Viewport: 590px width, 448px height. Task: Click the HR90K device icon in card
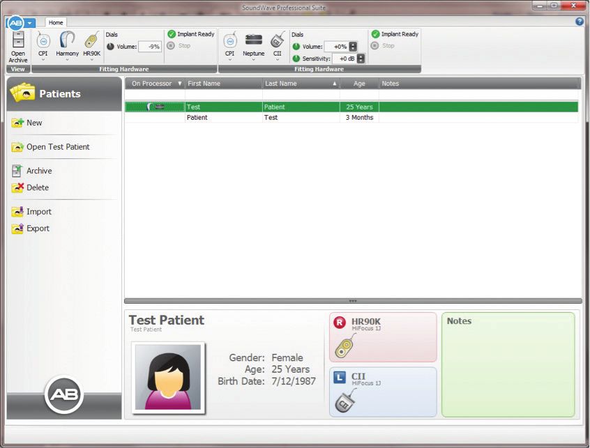pyautogui.click(x=345, y=346)
